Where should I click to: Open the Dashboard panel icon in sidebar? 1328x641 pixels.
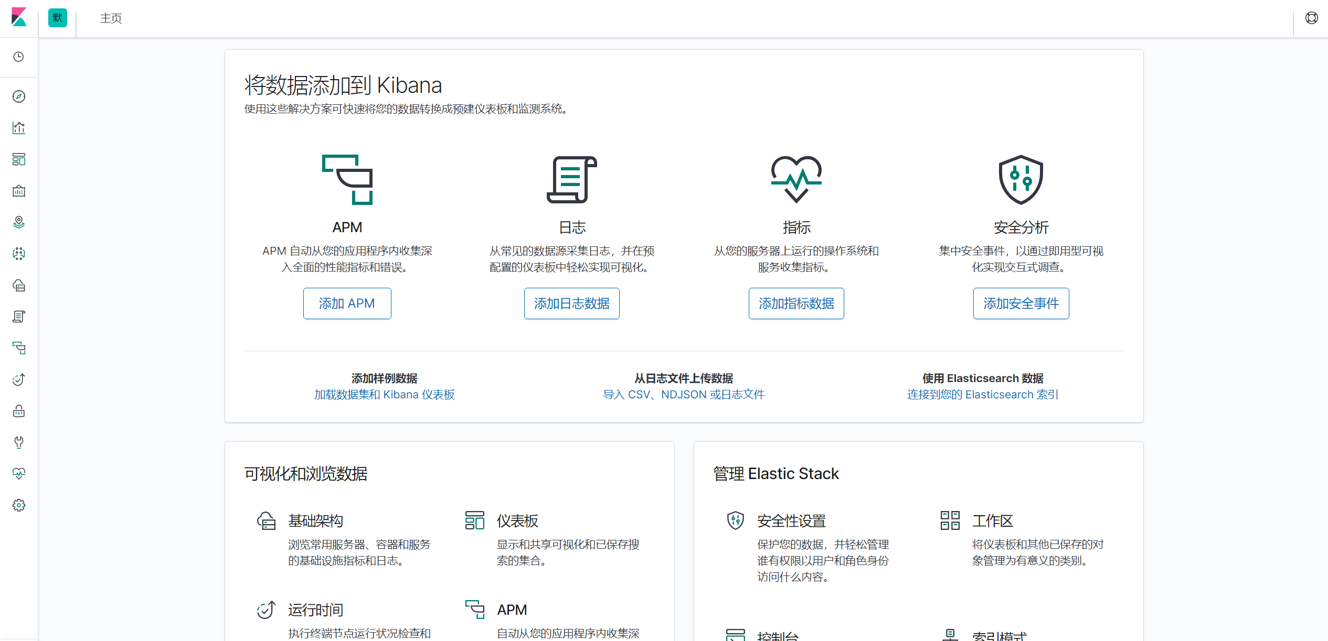(19, 159)
